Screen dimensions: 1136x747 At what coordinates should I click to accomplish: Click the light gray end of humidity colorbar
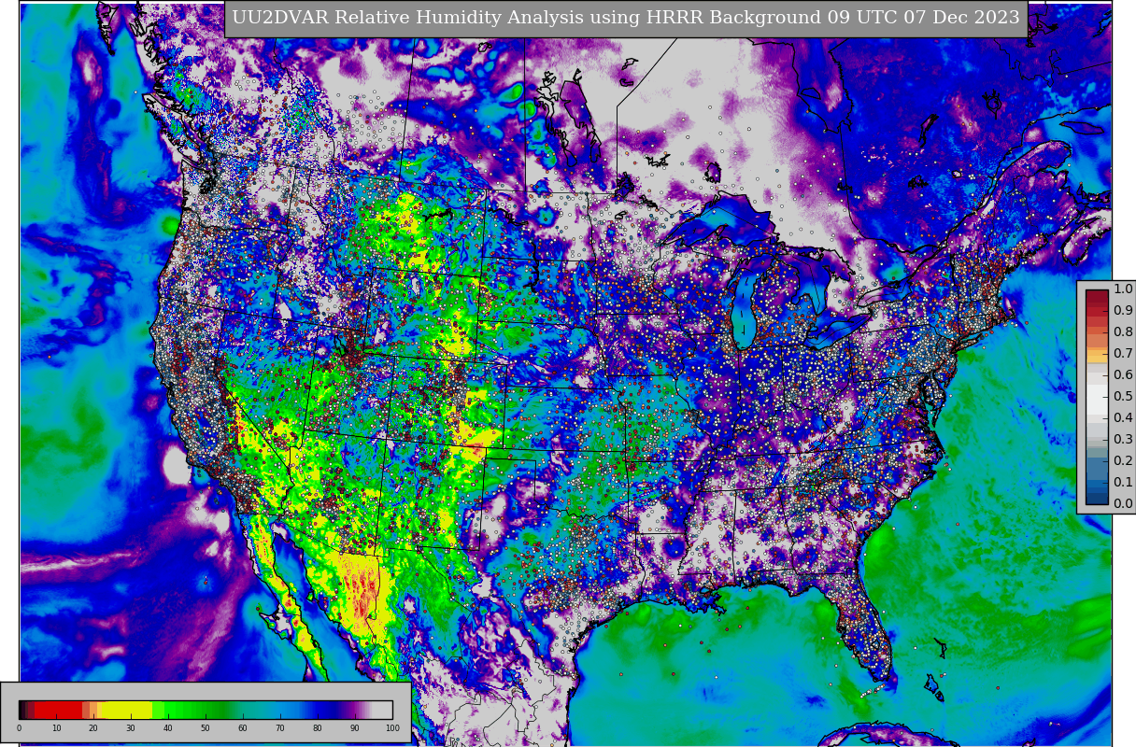click(x=382, y=710)
